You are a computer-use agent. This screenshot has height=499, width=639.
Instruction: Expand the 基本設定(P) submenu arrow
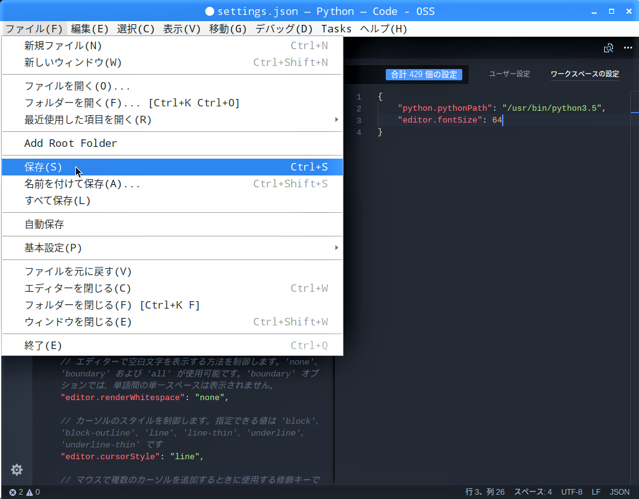(336, 248)
